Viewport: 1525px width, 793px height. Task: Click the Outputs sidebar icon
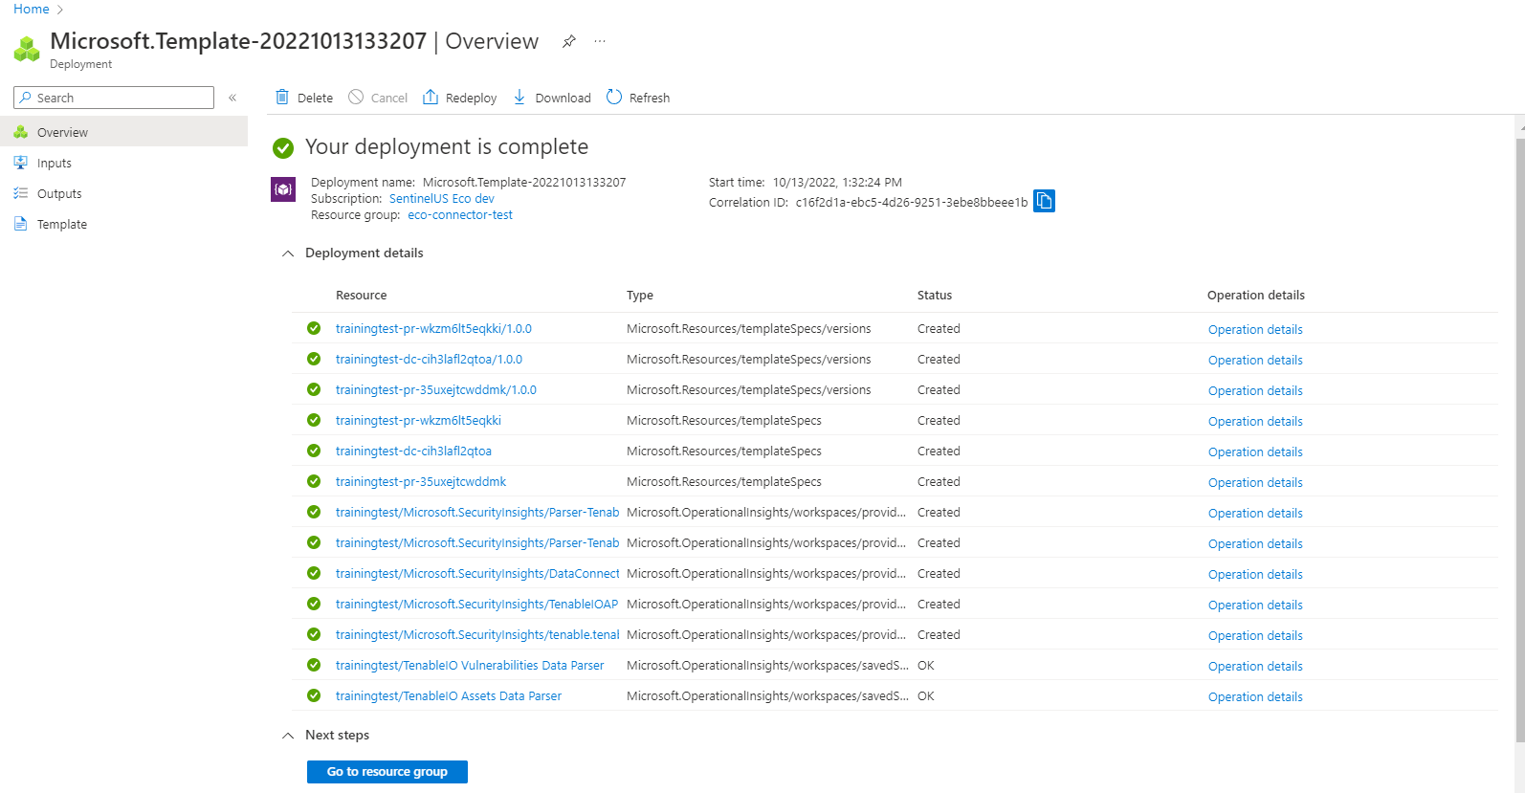21,193
